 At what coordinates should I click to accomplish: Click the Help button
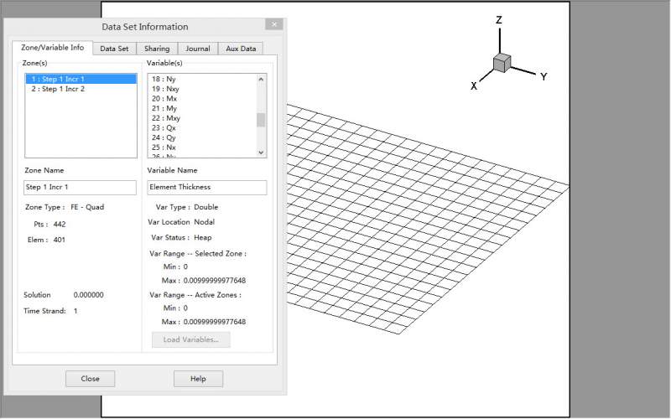198,379
